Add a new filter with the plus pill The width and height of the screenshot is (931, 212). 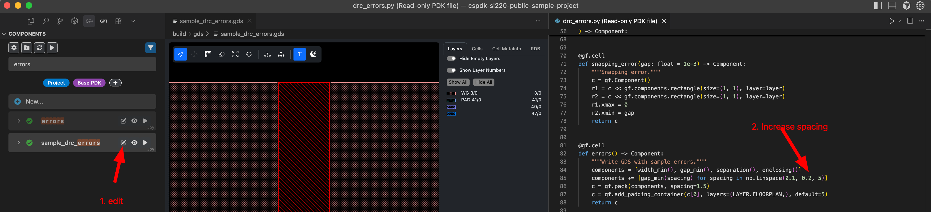click(x=115, y=83)
